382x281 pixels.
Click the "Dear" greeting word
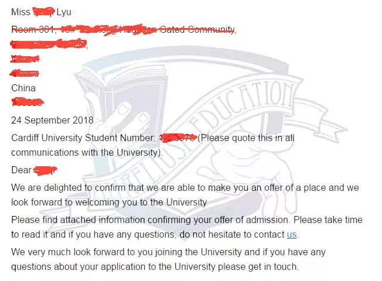(22, 170)
